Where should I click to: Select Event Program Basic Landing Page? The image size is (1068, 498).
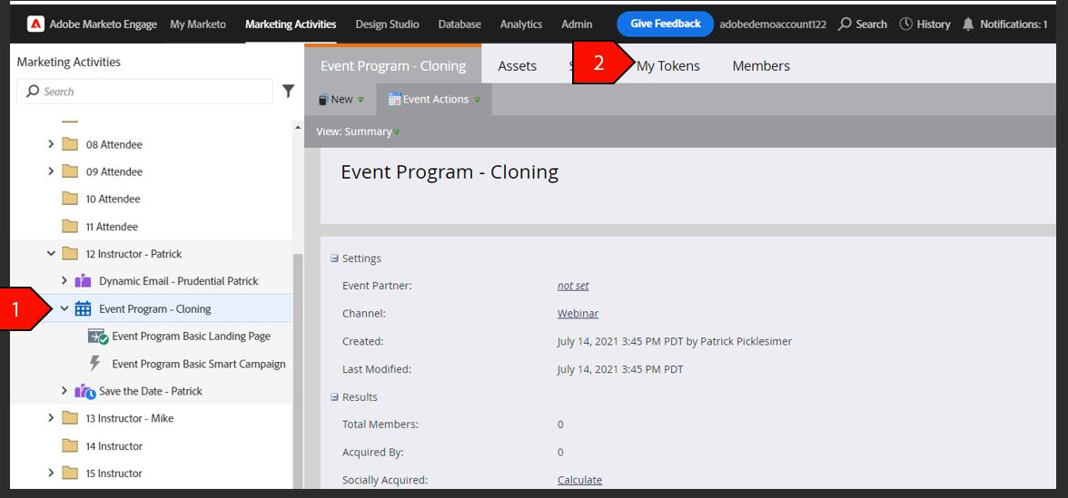click(191, 336)
